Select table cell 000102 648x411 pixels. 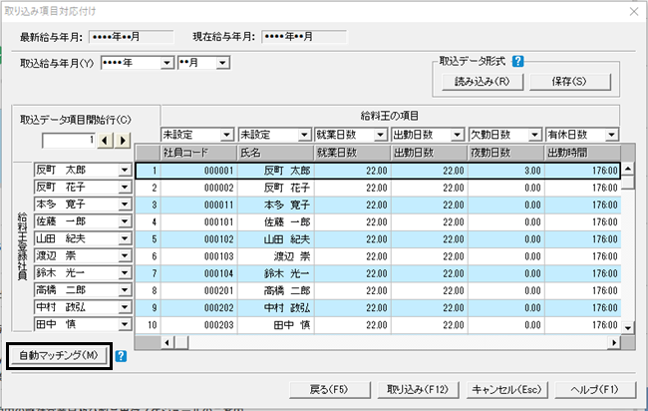click(x=198, y=239)
